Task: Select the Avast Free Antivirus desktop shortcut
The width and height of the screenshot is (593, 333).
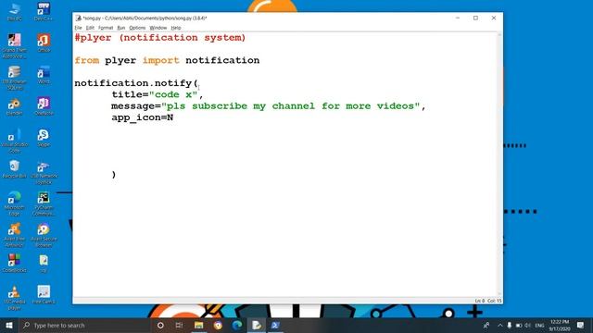Action: coord(15,235)
